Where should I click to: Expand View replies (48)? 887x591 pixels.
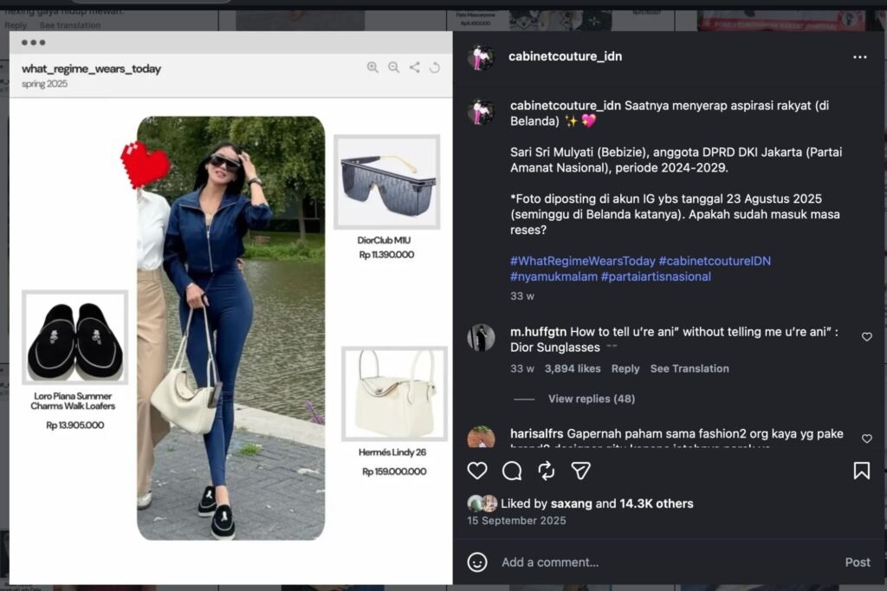(x=591, y=399)
